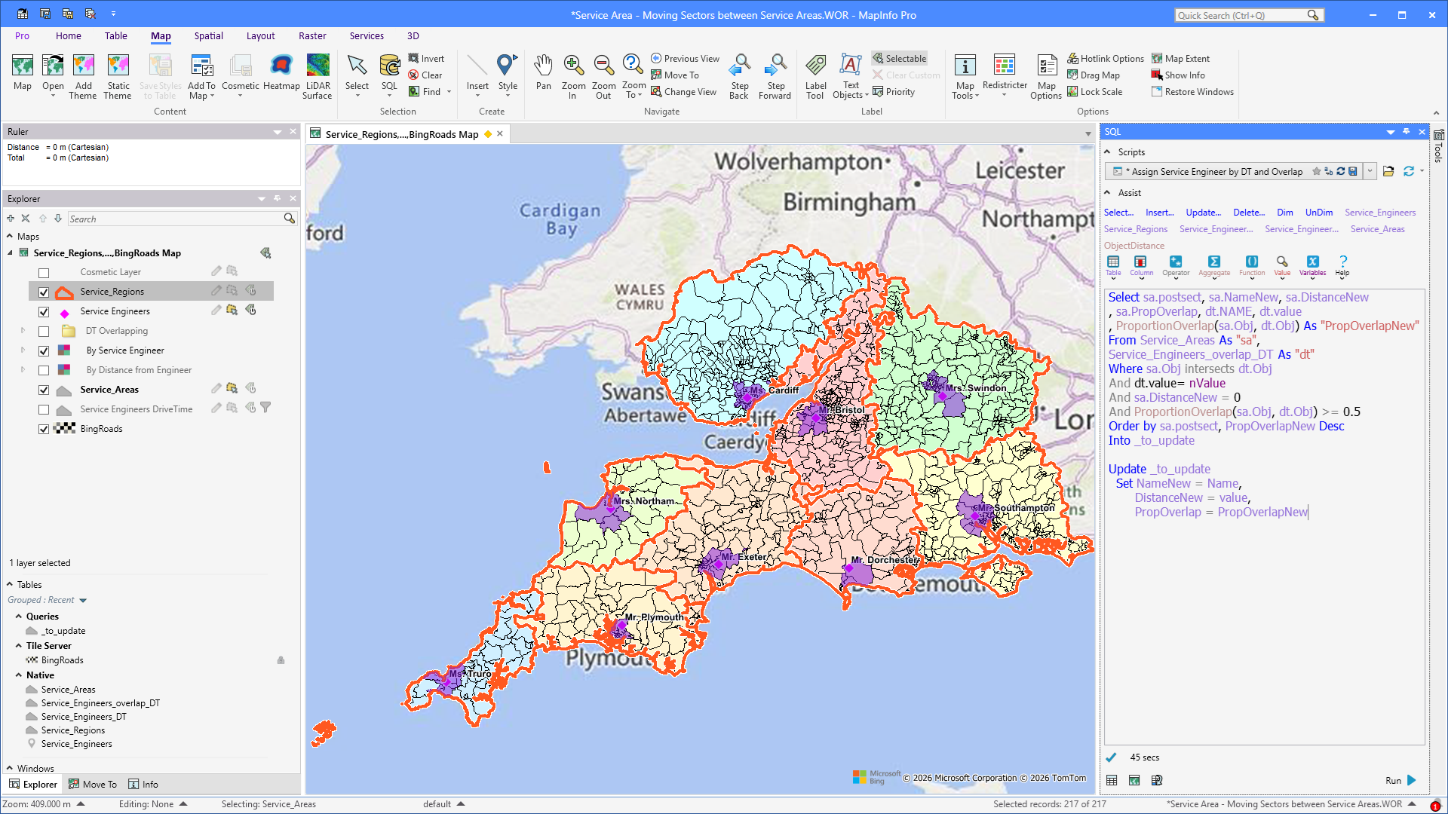1448x814 pixels.
Task: Insert Select... statement template
Action: point(1118,213)
